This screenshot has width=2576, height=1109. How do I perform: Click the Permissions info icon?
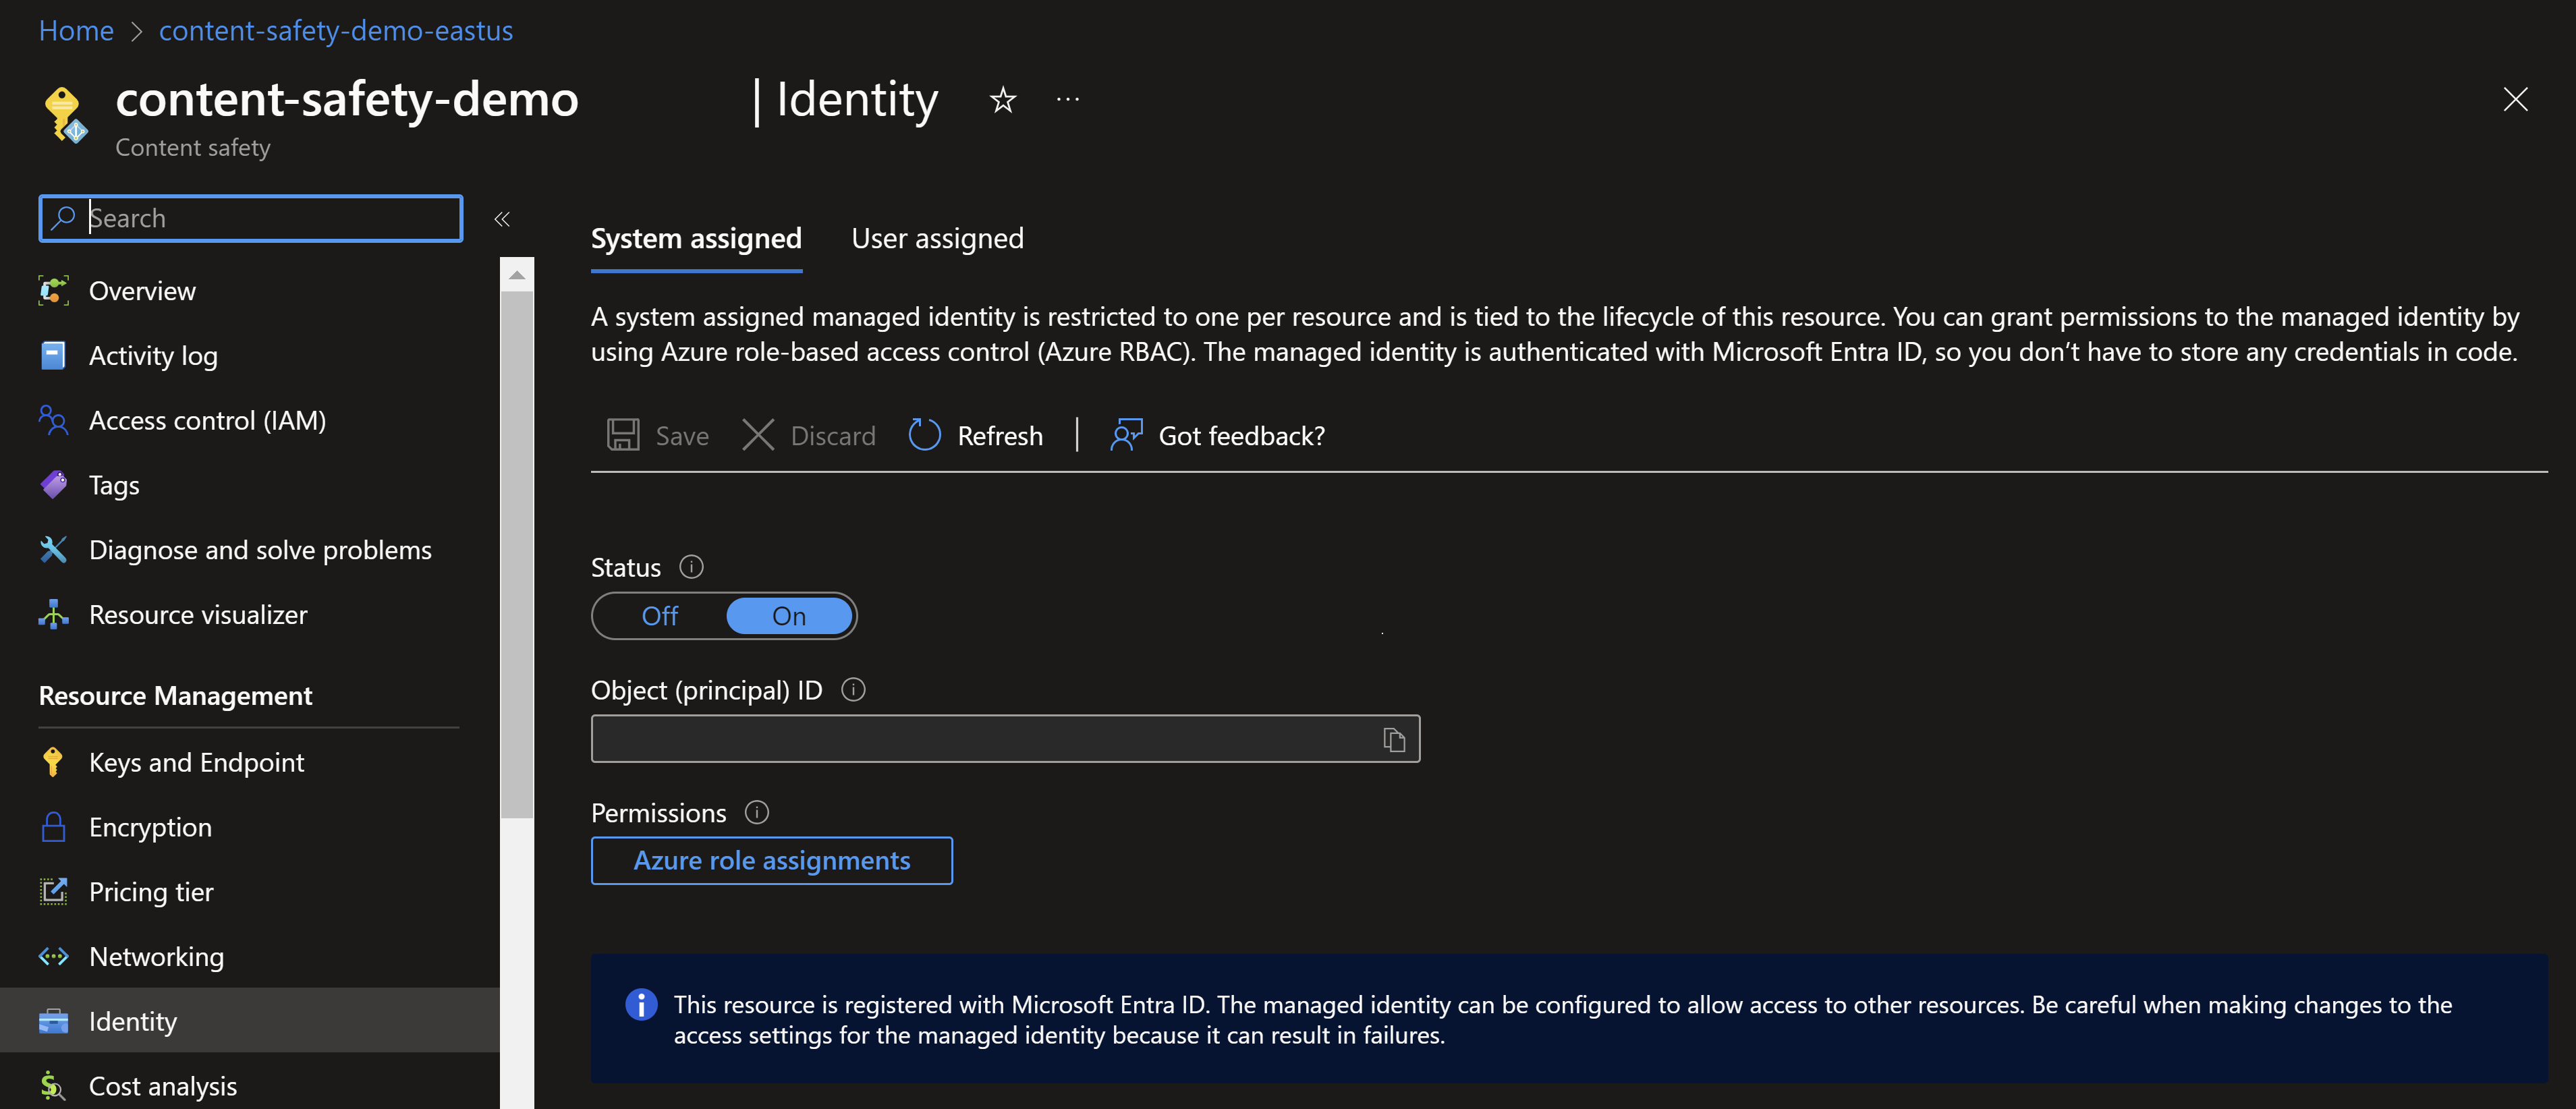click(757, 812)
